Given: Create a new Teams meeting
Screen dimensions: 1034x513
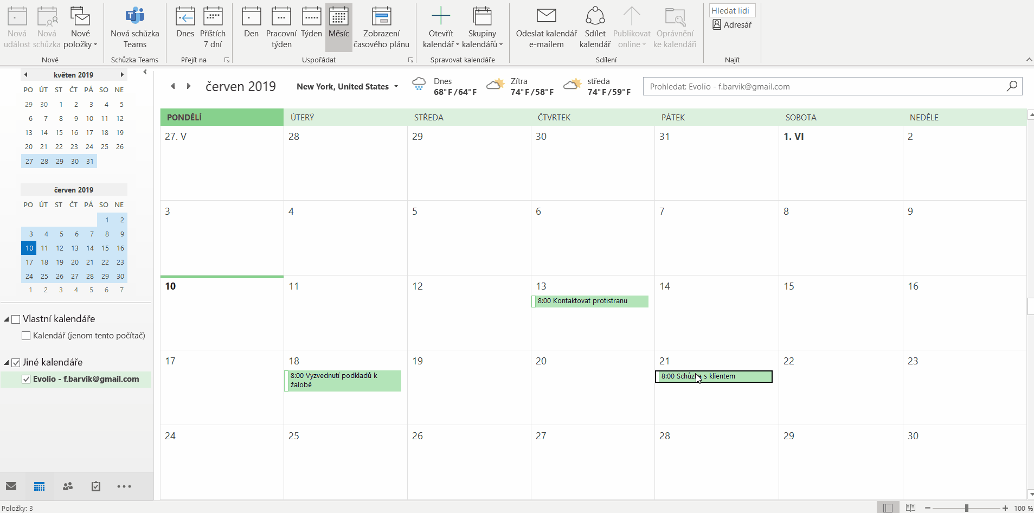Looking at the screenshot, I should (134, 28).
